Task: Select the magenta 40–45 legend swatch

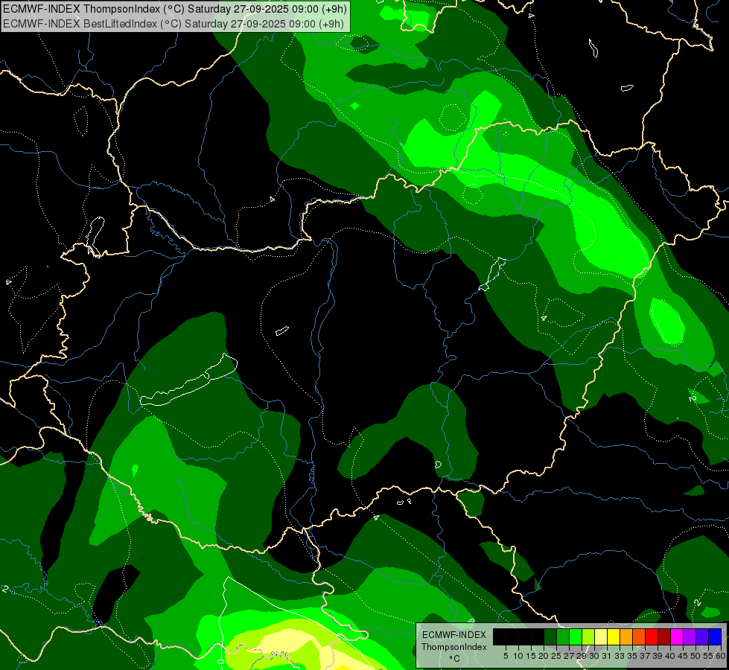Action: [x=677, y=636]
